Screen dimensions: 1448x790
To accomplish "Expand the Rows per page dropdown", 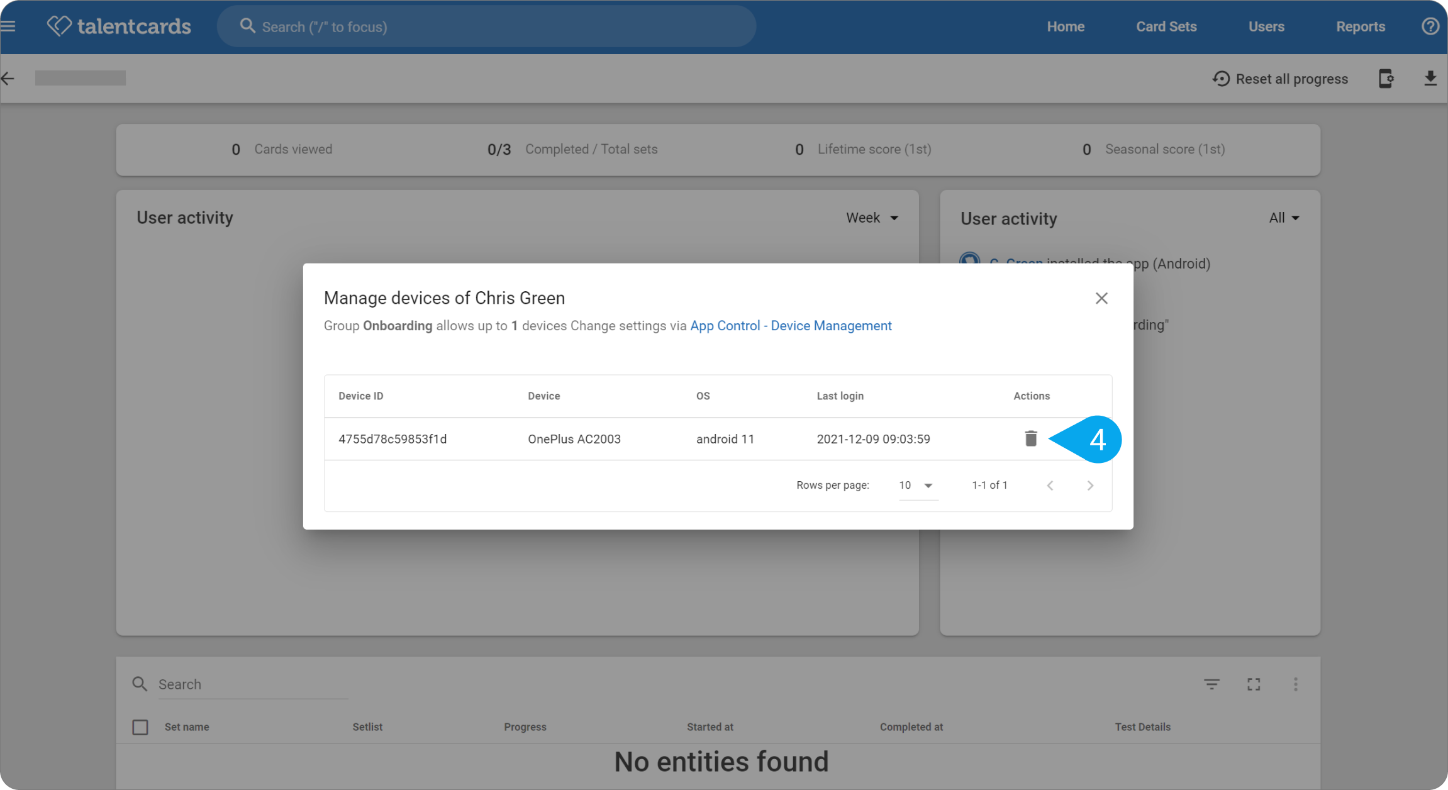I will [918, 485].
